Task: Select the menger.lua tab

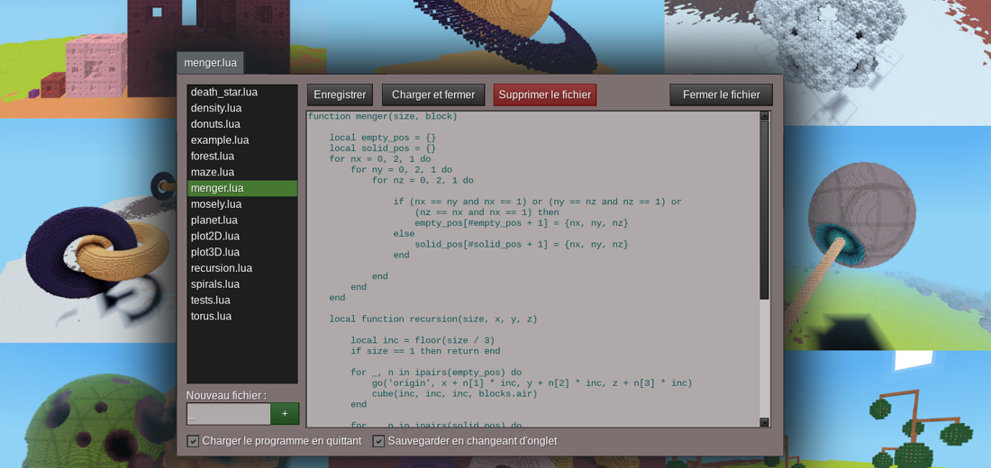Action: pyautogui.click(x=211, y=62)
